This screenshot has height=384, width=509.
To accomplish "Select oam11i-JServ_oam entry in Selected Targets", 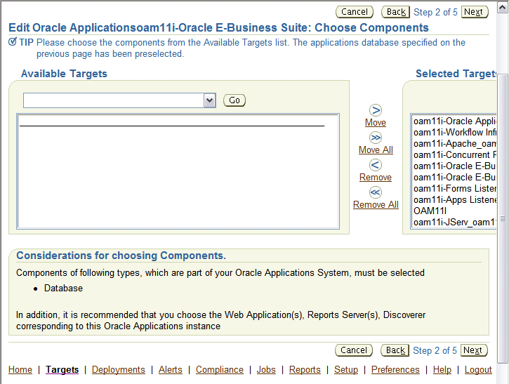I will [454, 223].
